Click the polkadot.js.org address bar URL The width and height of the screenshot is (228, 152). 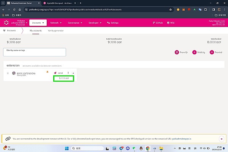(x=75, y=9)
